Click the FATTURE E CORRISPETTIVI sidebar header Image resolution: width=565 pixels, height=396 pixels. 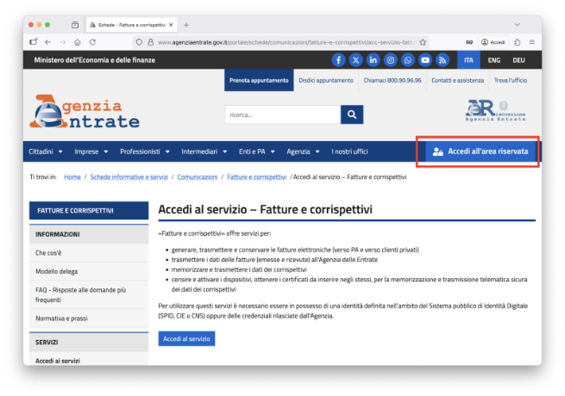coord(89,210)
